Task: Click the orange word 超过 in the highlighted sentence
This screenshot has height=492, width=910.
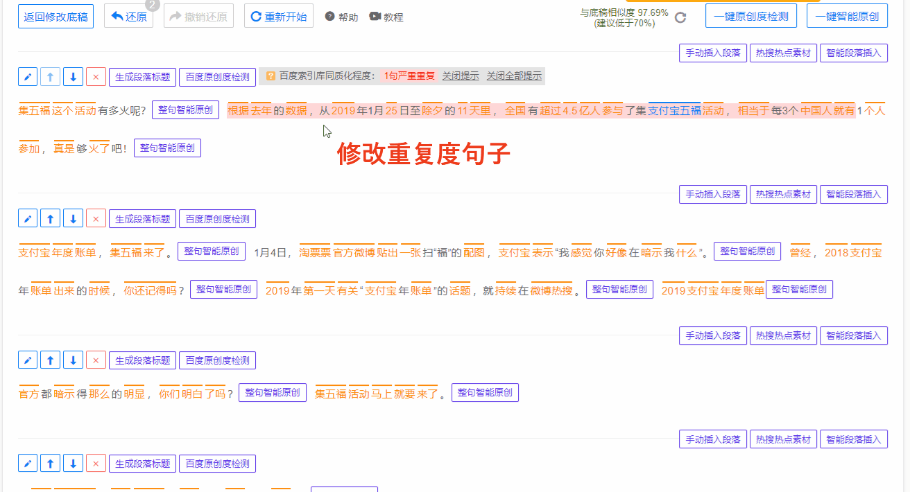Action: pyautogui.click(x=550, y=110)
